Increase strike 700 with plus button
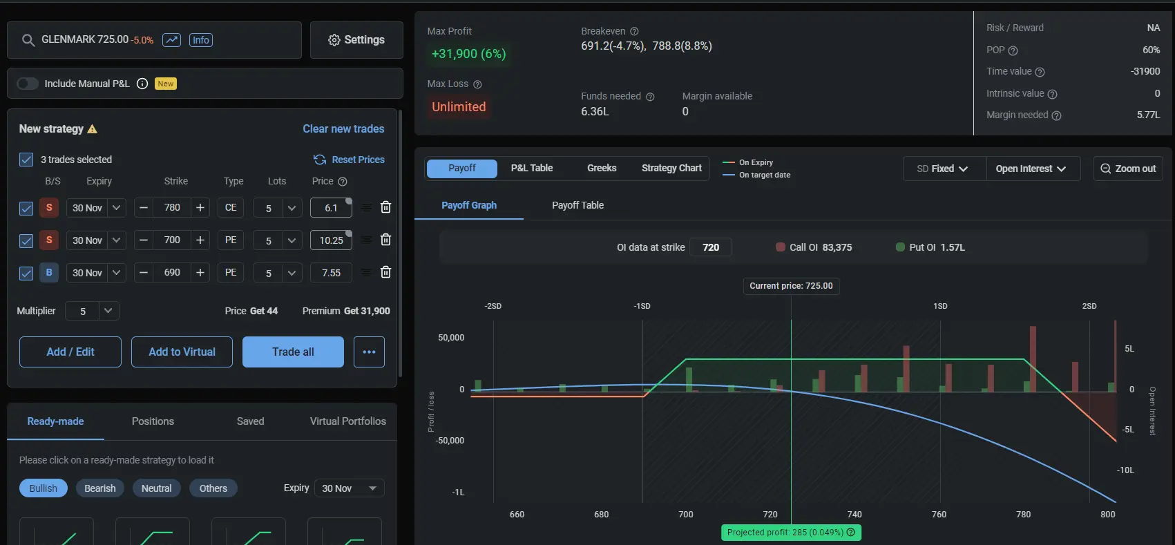Image resolution: width=1175 pixels, height=545 pixels. (x=200, y=240)
